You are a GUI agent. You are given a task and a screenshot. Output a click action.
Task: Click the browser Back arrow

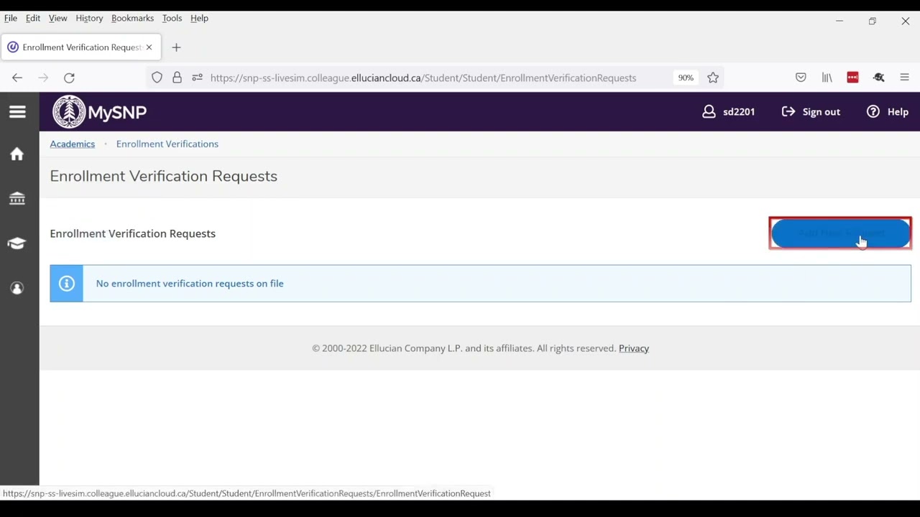coord(17,78)
